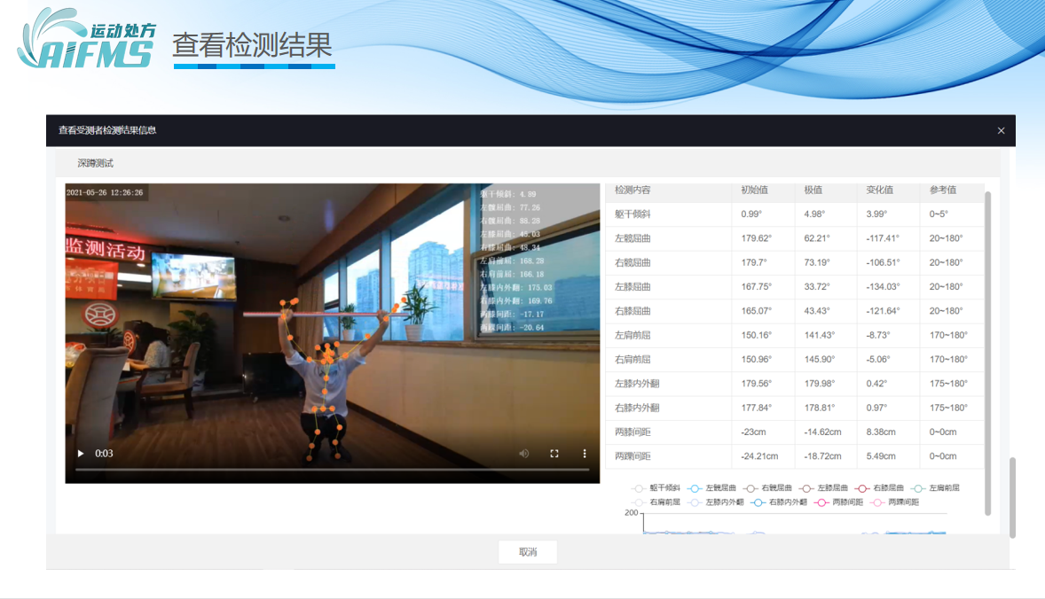Viewport: 1045px width, 599px height.
Task: Toggle 左膝屈曲 legend marker
Action: [x=806, y=488]
